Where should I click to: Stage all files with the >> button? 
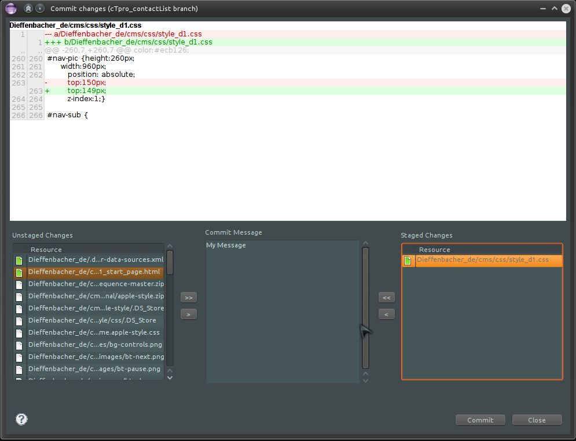coord(189,297)
